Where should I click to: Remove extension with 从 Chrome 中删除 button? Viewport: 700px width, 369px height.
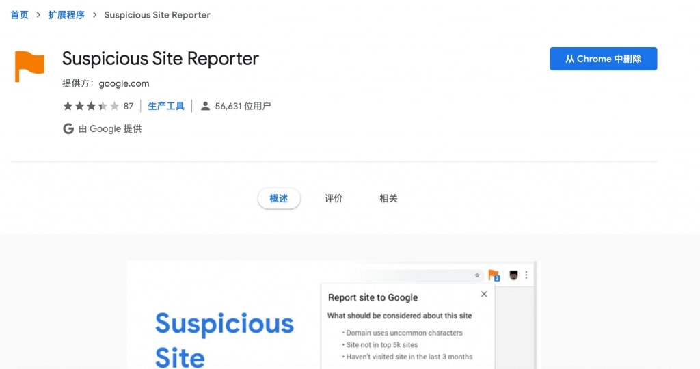(603, 59)
